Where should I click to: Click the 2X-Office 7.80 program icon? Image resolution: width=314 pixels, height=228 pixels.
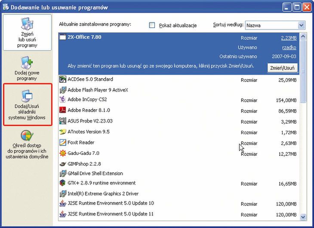(x=63, y=37)
